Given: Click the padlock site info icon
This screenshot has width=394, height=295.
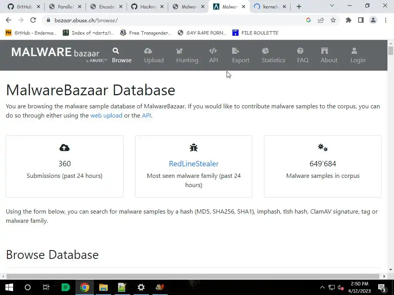Looking at the screenshot, I should 48,20.
